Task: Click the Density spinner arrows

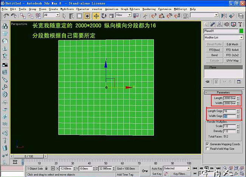Action: pos(238,131)
